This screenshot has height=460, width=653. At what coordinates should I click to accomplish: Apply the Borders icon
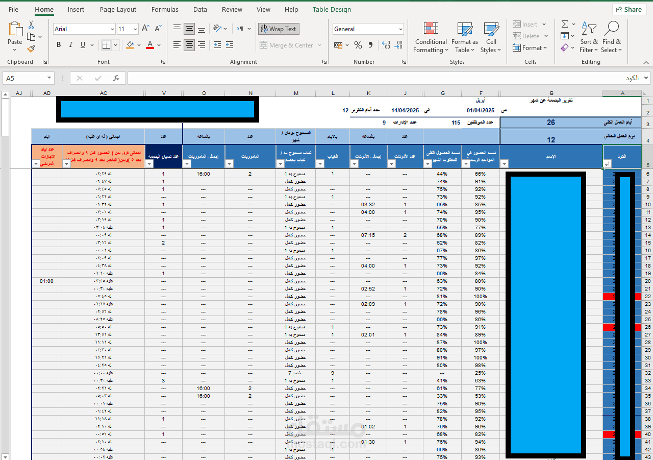pyautogui.click(x=106, y=45)
